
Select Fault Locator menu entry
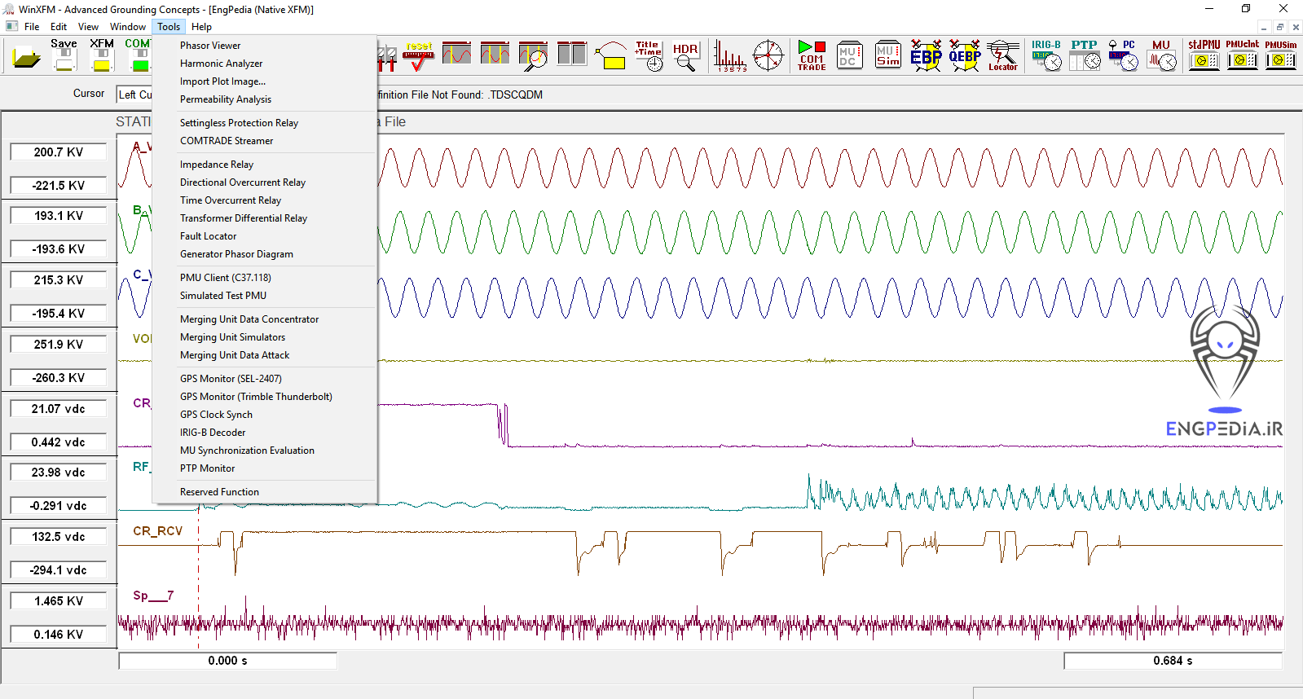(264, 236)
